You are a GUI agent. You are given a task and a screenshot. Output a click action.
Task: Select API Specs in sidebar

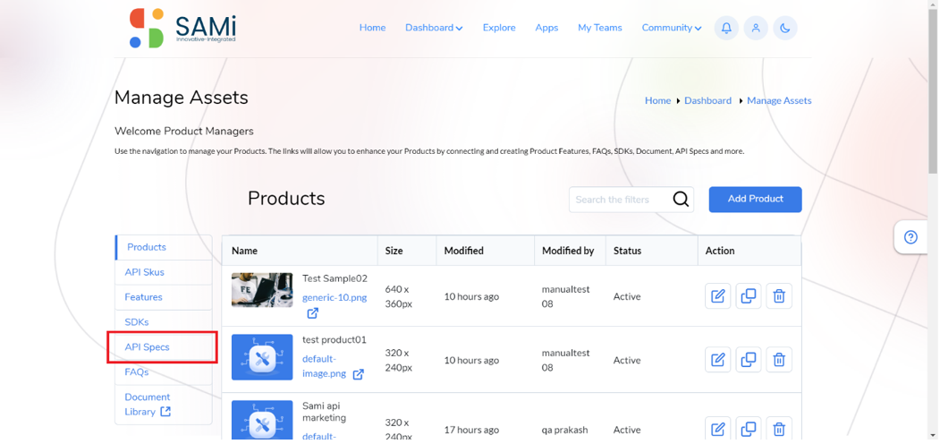(163, 347)
